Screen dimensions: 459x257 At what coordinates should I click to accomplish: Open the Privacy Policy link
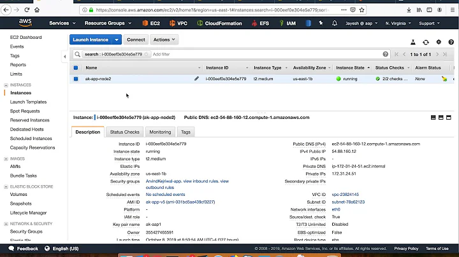point(406,249)
